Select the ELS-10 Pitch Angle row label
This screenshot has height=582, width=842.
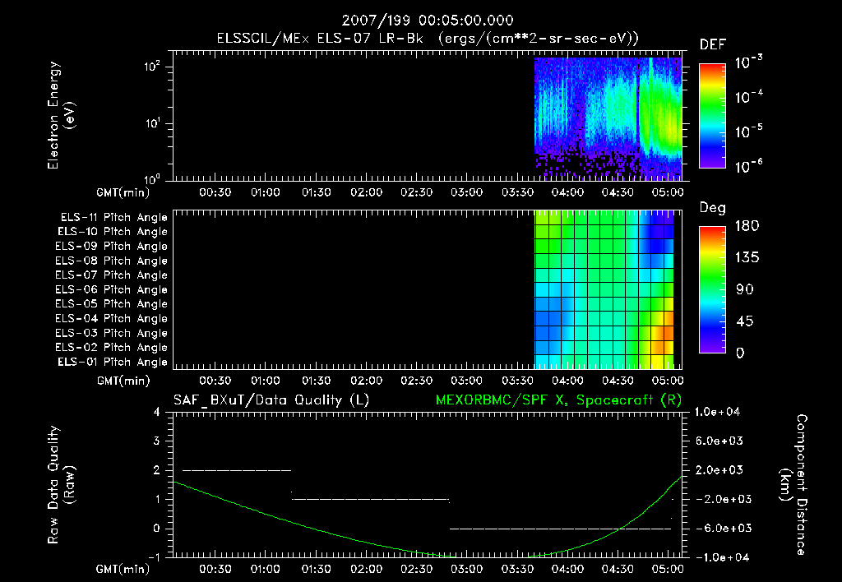tap(113, 232)
